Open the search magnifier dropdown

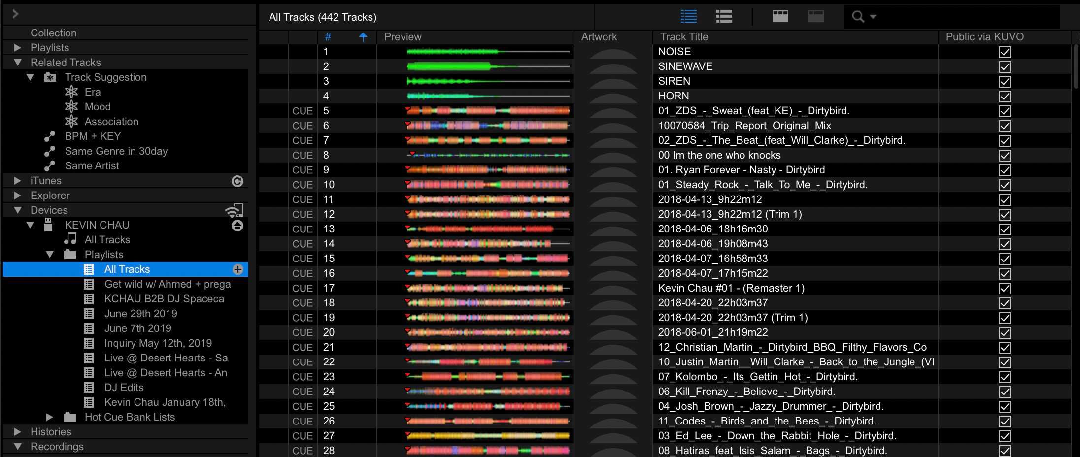coord(863,17)
